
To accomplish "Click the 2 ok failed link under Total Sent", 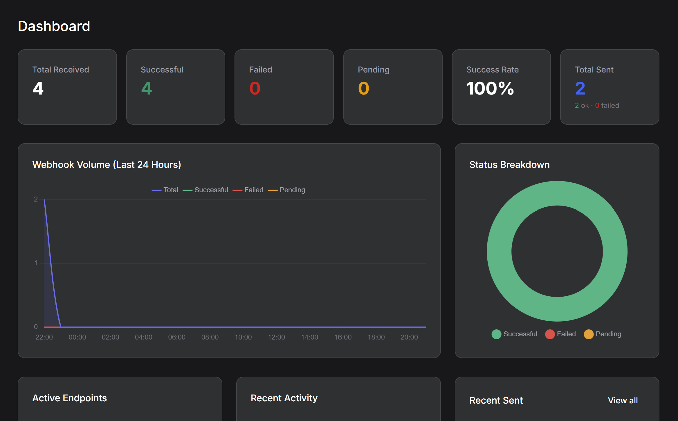I will click(597, 105).
